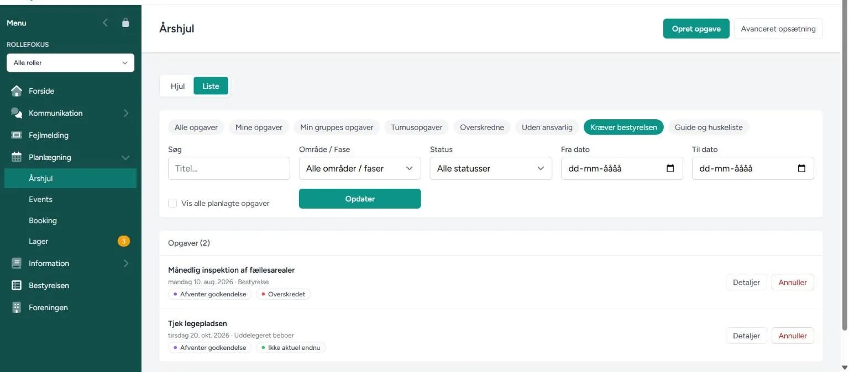
Task: Open Detaljer for Månedlig inspektion af fællesarealer
Action: [746, 282]
